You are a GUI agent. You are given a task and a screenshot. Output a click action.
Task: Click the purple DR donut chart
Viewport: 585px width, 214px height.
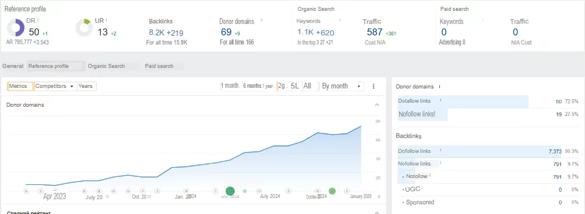pos(15,28)
